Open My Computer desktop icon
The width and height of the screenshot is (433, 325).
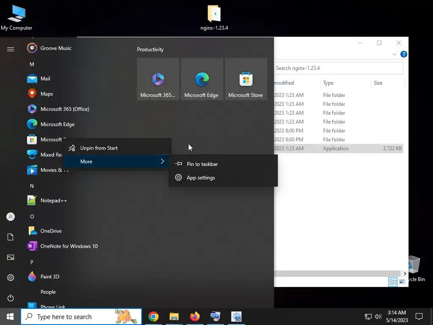coord(16,17)
